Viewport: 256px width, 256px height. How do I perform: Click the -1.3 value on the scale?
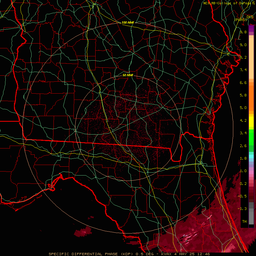242,209
